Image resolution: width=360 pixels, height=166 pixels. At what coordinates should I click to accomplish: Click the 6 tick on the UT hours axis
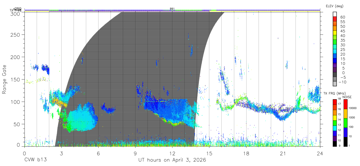tap(99, 153)
